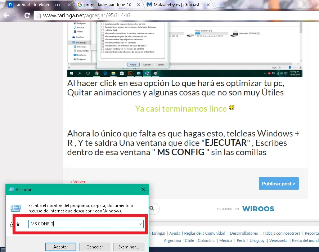Select Perú in the footer country list

click(241, 240)
